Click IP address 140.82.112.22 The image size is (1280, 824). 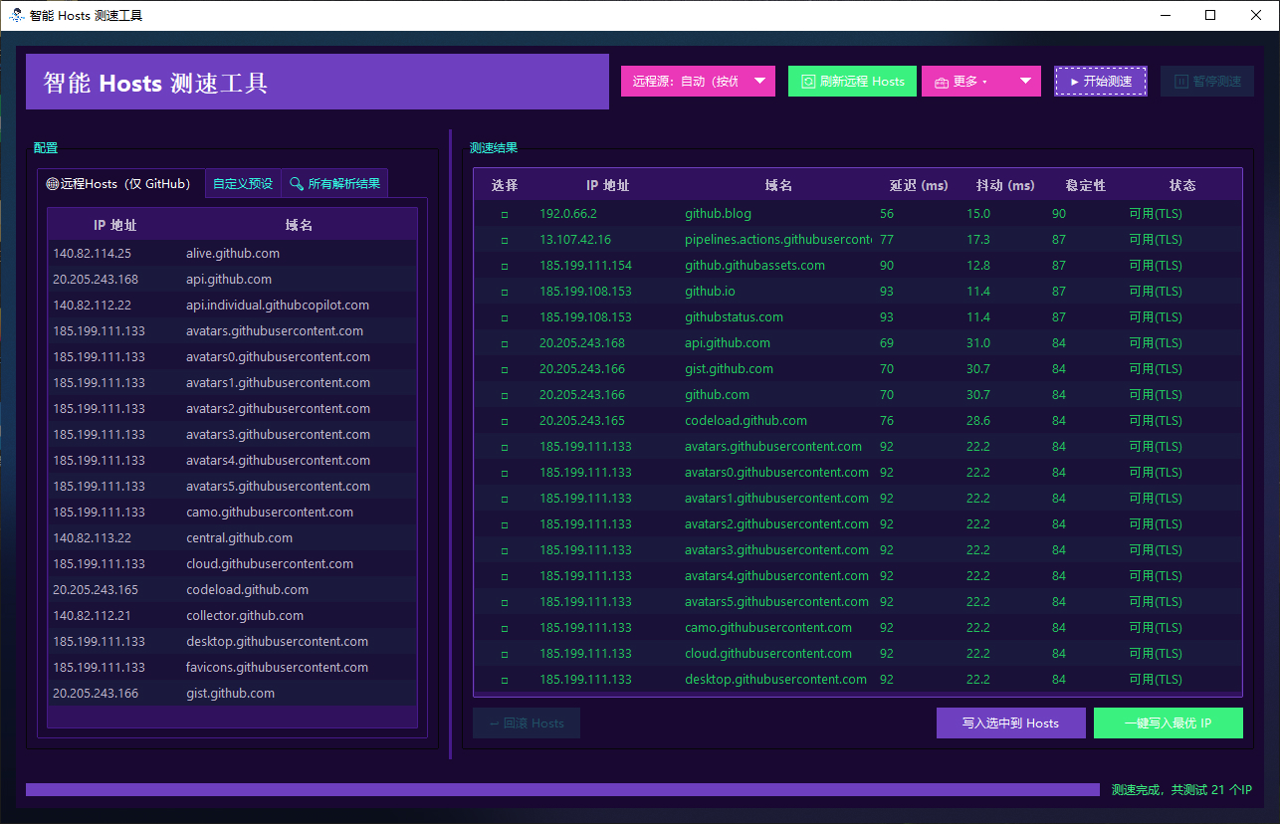point(93,306)
